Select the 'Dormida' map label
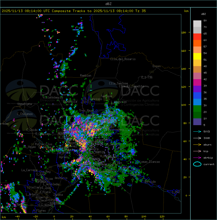This screenshot has height=220, width=217. [150, 182]
